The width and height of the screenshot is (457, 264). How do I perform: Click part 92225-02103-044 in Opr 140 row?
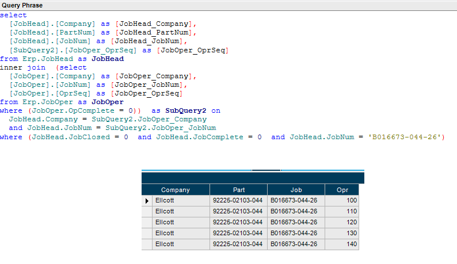pyautogui.click(x=238, y=244)
